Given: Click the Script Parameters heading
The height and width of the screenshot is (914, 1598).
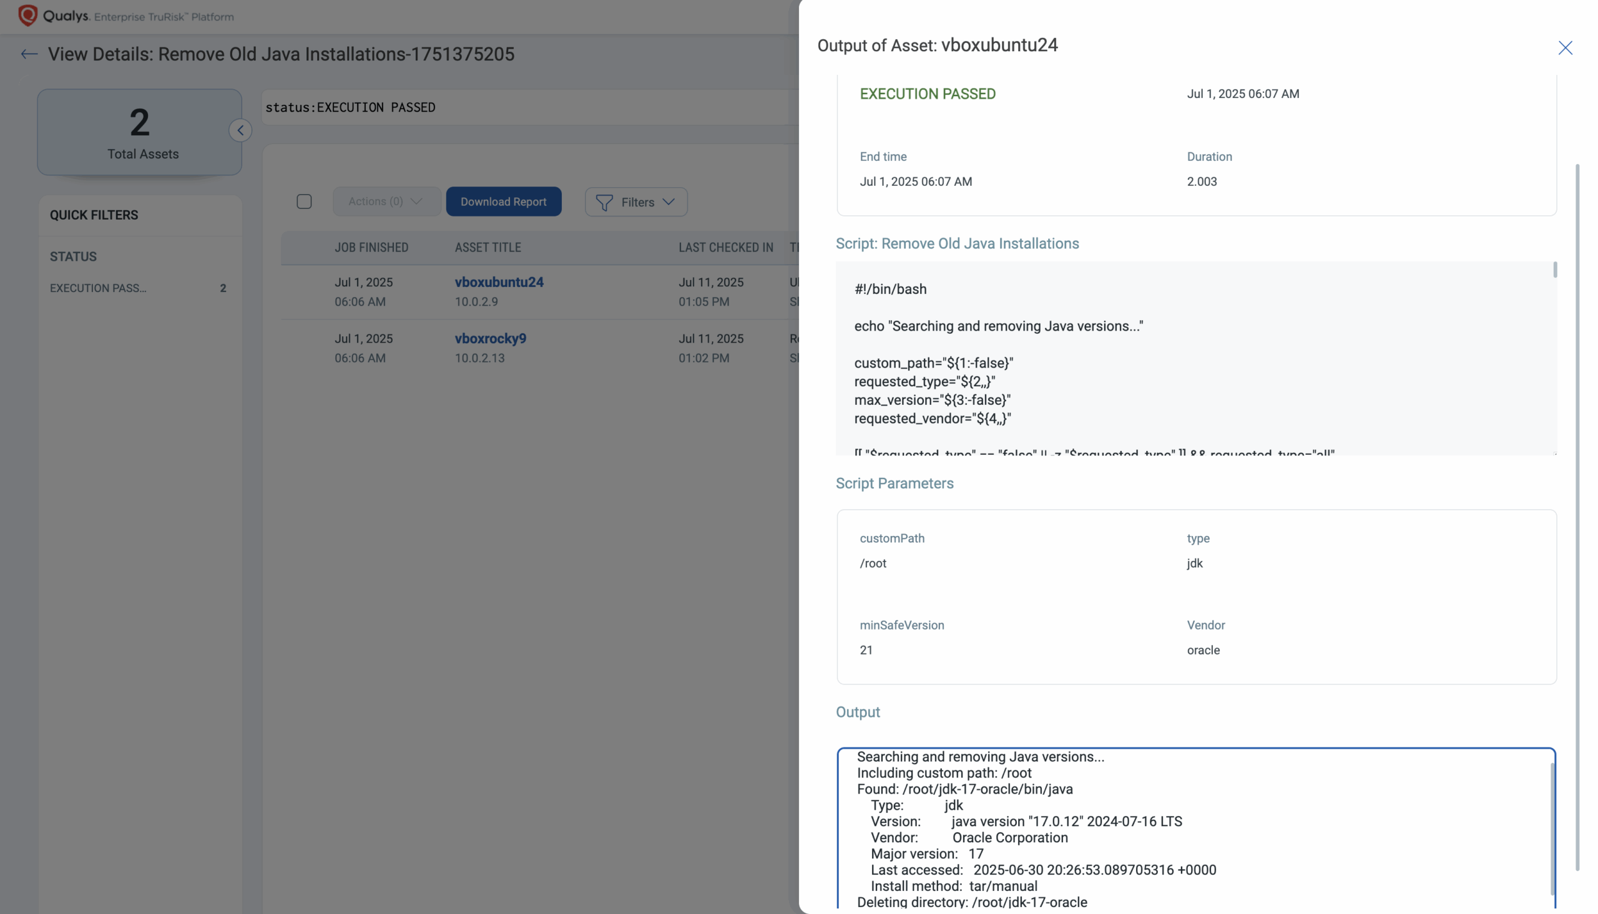Looking at the screenshot, I should coord(894,484).
